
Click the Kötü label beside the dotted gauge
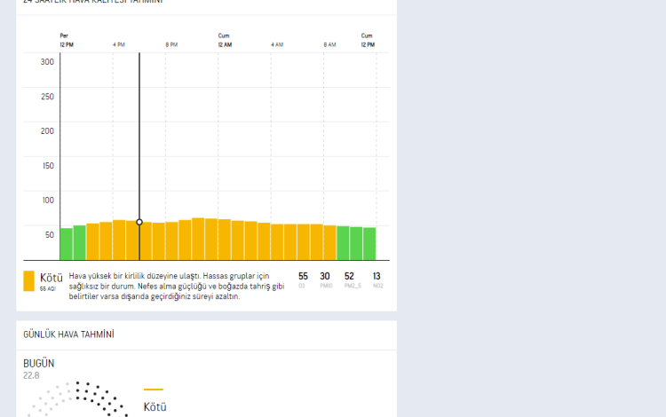(x=155, y=407)
